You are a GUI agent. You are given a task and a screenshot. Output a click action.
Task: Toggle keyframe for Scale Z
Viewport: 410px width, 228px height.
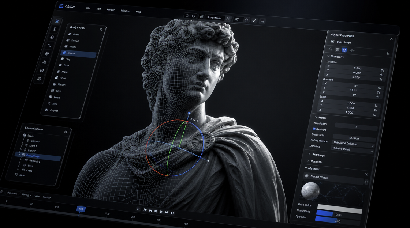tap(375, 115)
